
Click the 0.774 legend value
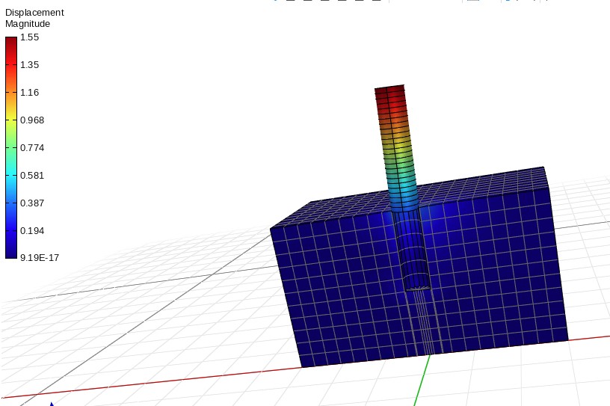tap(32, 148)
